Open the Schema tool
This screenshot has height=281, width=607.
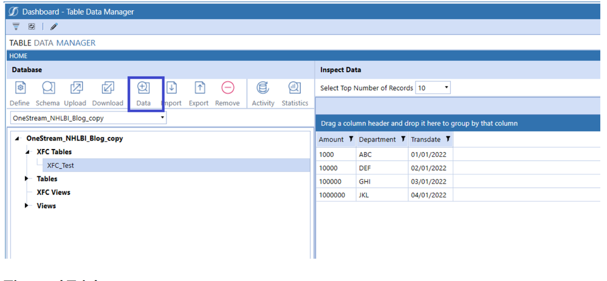click(x=47, y=88)
